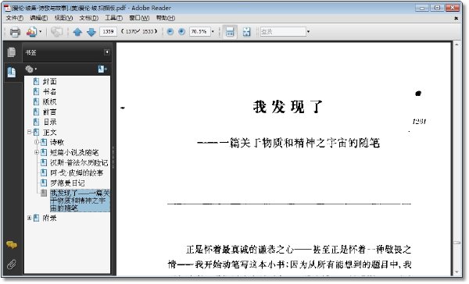
Task: Select the 阿·戈·皮姆的故事 bookmark
Action: 77,172
